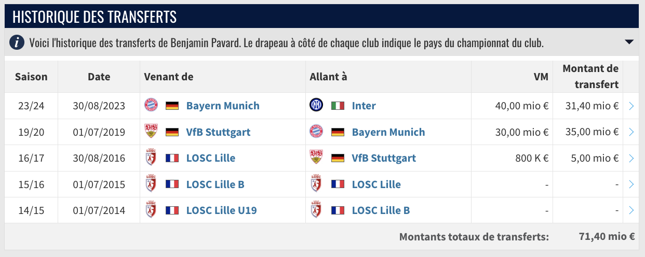Image resolution: width=645 pixels, height=257 pixels.
Task: Collapse the transfer history info dropdown arrow
Action: coord(629,42)
